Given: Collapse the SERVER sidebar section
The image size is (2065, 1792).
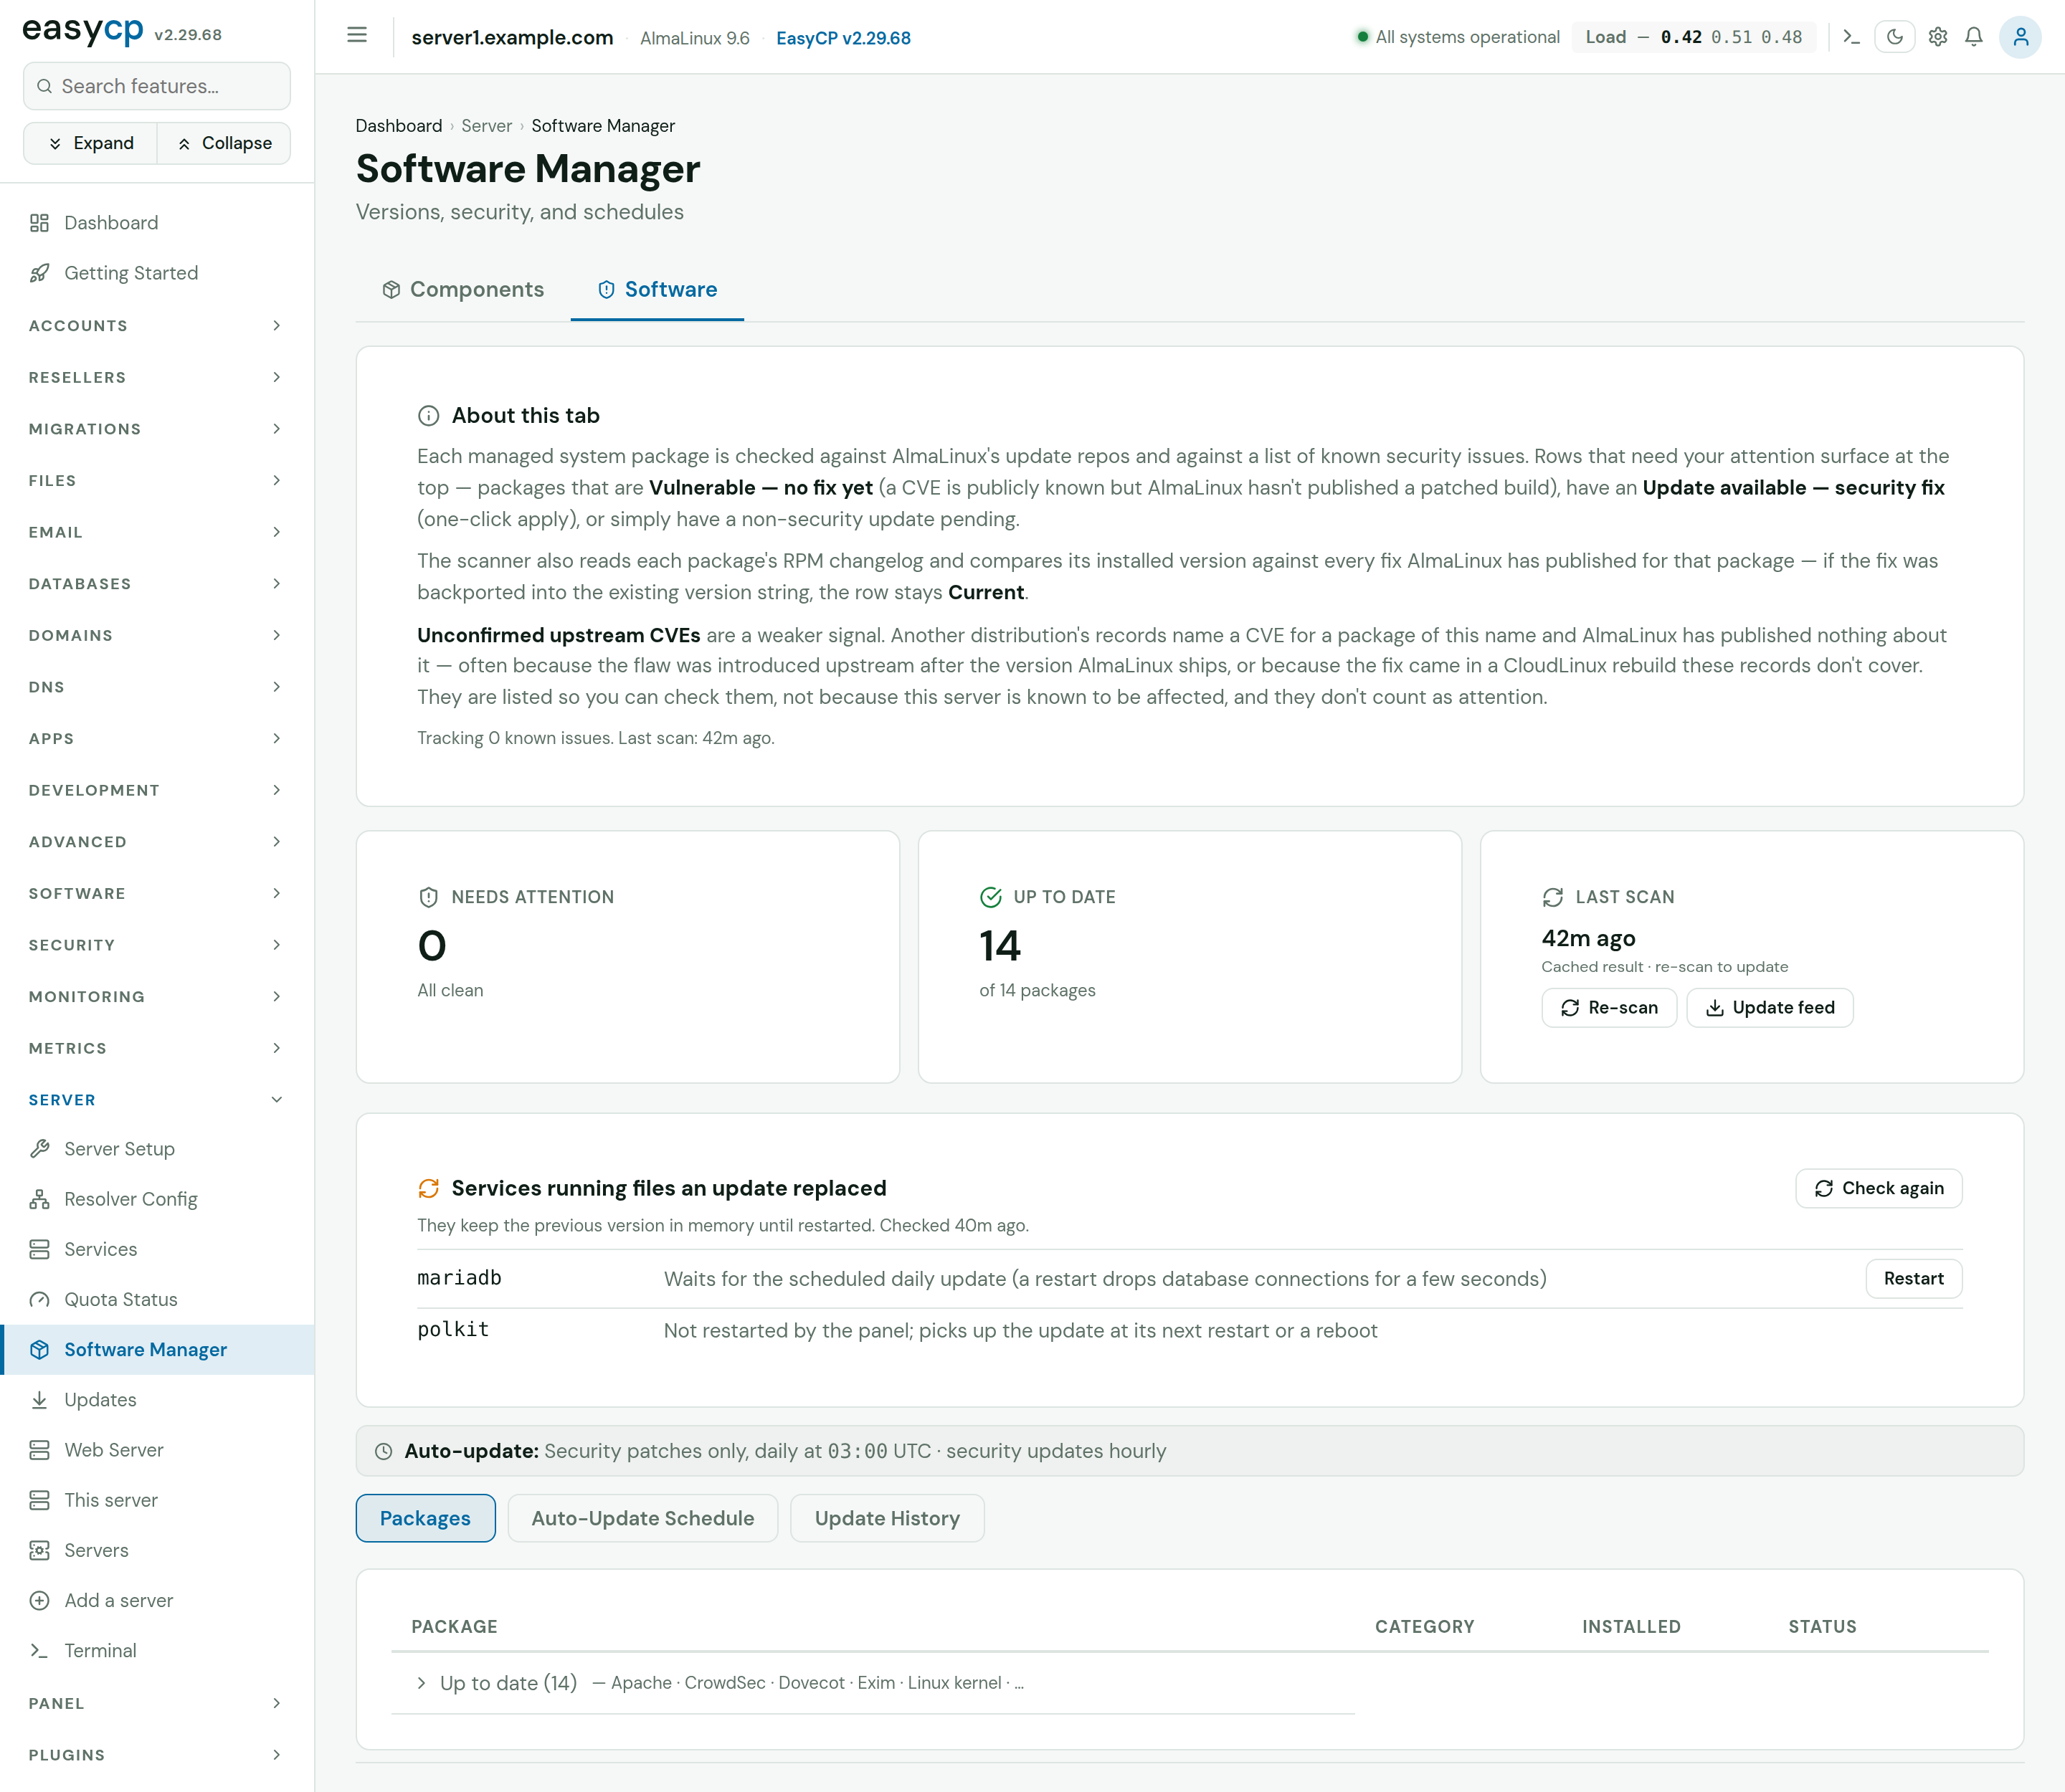Looking at the screenshot, I should (x=157, y=1099).
